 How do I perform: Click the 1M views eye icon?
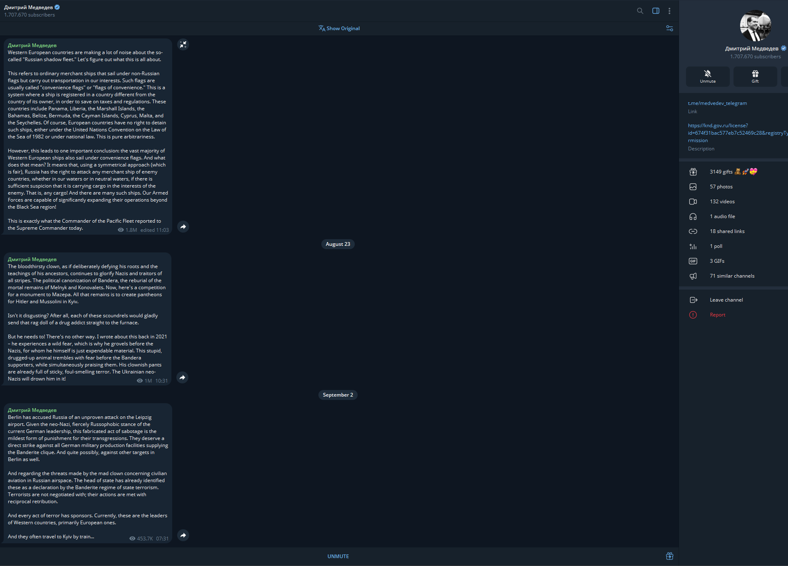point(140,381)
